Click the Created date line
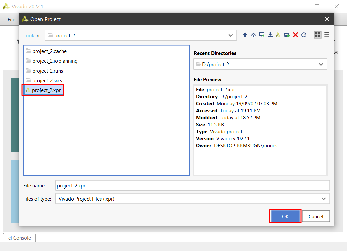 (237, 104)
